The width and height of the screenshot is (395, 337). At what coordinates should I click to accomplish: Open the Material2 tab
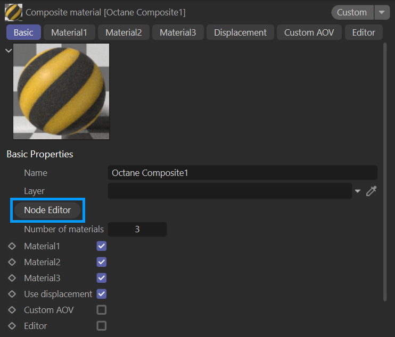[124, 32]
